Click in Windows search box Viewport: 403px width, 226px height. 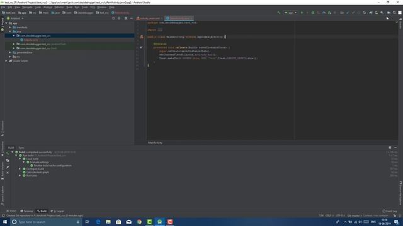[46, 222]
